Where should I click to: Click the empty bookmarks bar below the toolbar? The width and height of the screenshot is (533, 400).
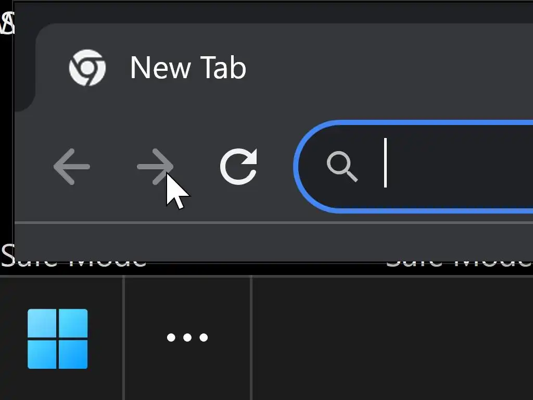[274, 243]
